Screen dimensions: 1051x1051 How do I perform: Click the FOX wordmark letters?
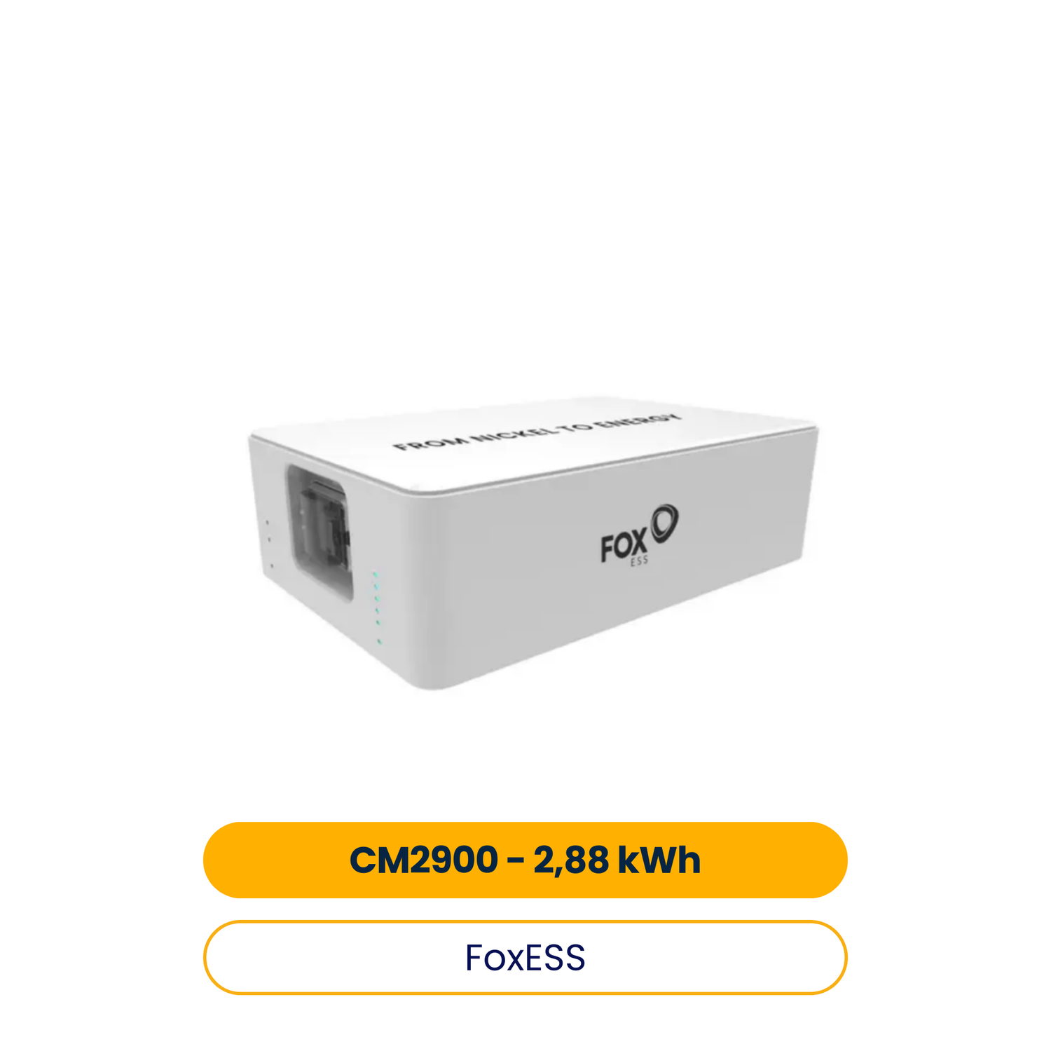coord(624,547)
